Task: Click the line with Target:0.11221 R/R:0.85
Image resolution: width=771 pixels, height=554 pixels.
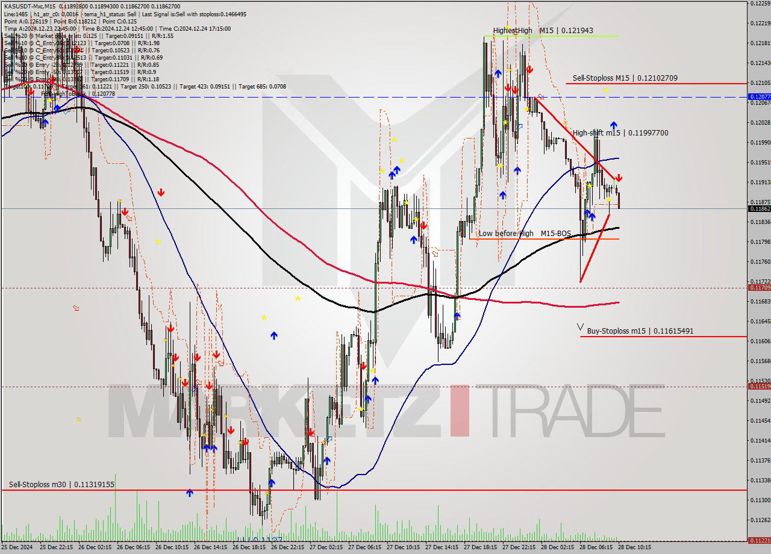Action: [81, 64]
